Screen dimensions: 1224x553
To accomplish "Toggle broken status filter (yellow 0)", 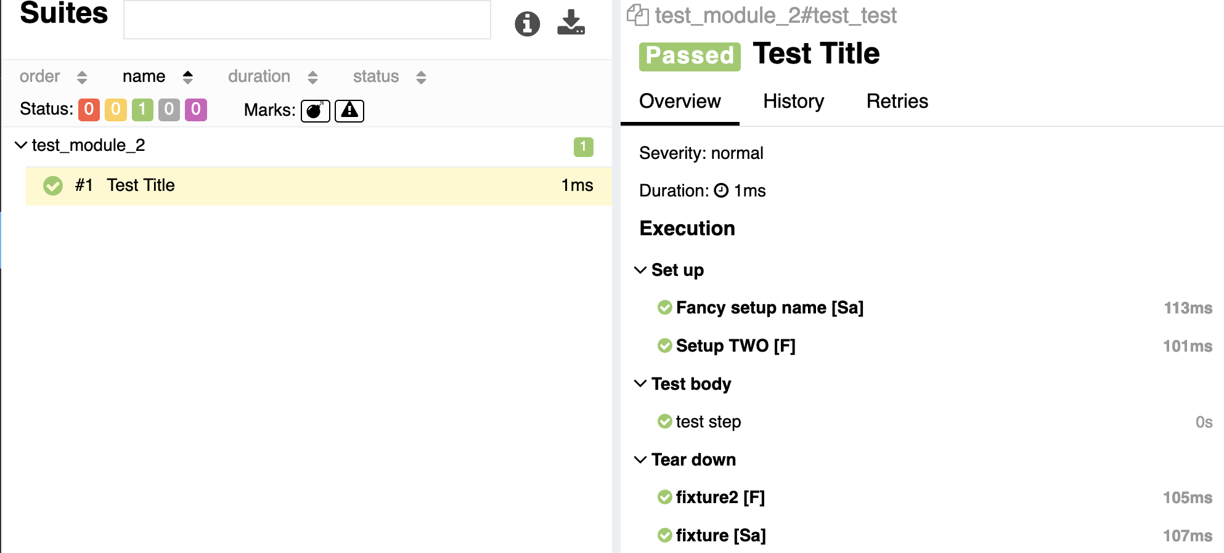I will pyautogui.click(x=115, y=110).
